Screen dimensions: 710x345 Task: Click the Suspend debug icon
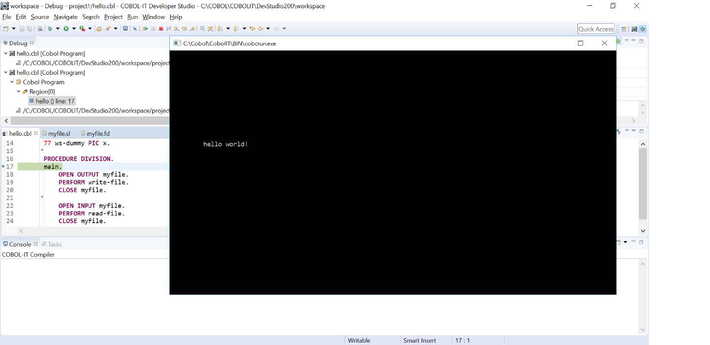point(153,28)
